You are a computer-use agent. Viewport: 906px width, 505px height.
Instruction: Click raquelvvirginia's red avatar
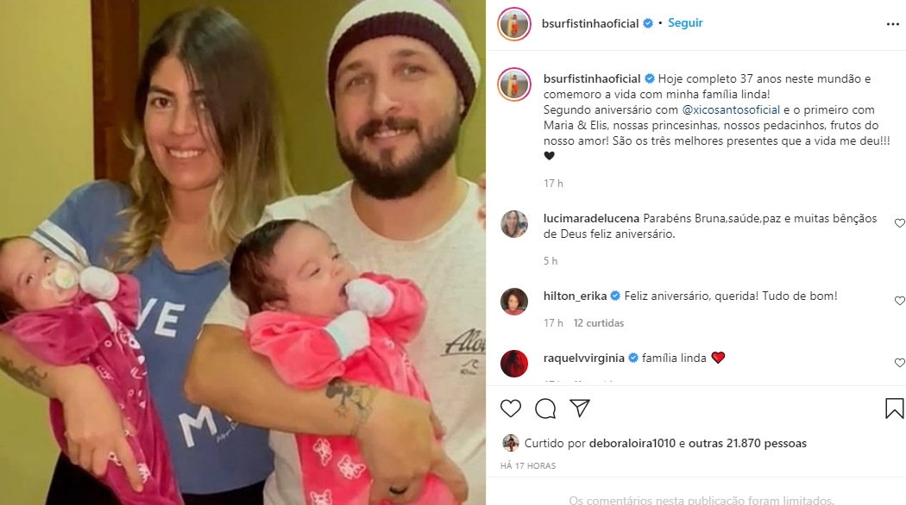click(513, 364)
